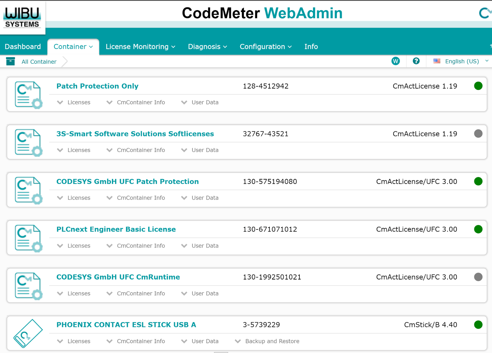
Task: Open CODESYS GmbH UFC Patch Protection link
Action: click(x=128, y=181)
